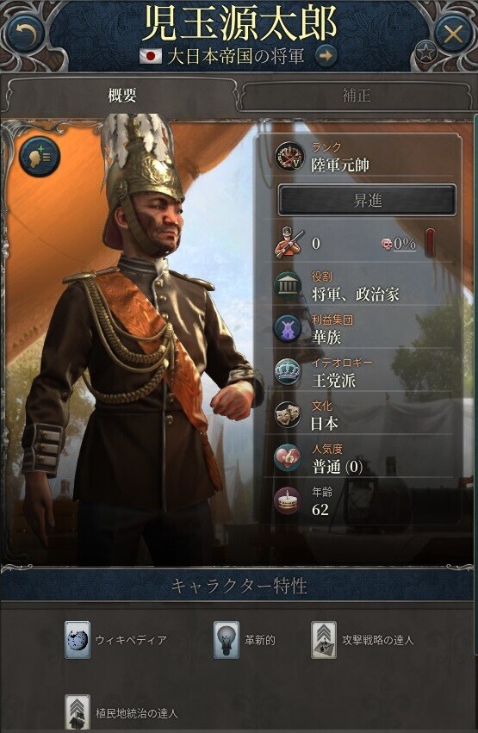Click the 攻撃戦略の達人 trait icon
The height and width of the screenshot is (733, 478).
[324, 640]
